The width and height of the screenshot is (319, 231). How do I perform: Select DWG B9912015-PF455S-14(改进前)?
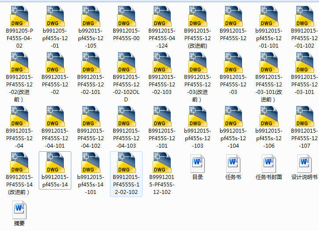tap(19, 173)
